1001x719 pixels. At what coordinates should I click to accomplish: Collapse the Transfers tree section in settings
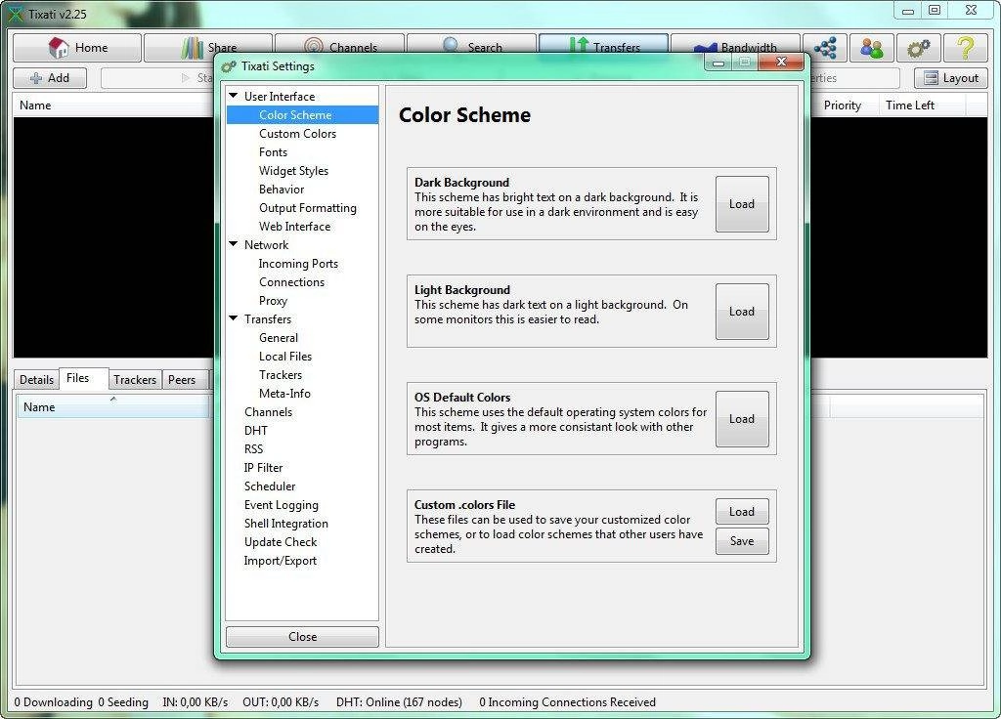pos(234,318)
